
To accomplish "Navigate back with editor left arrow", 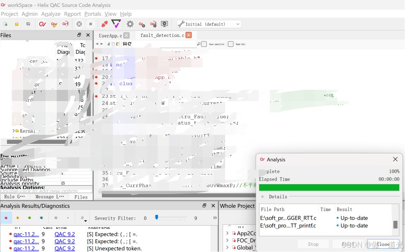I will (97, 44).
